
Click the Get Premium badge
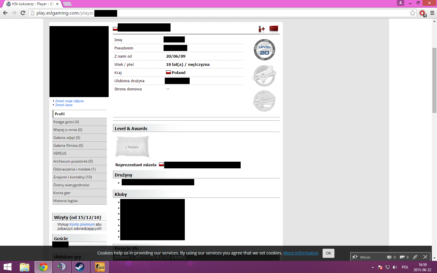pyautogui.click(x=264, y=101)
